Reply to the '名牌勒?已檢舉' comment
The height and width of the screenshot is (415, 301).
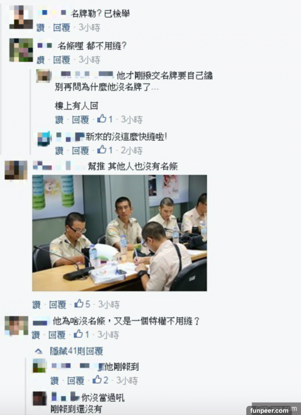click(62, 27)
